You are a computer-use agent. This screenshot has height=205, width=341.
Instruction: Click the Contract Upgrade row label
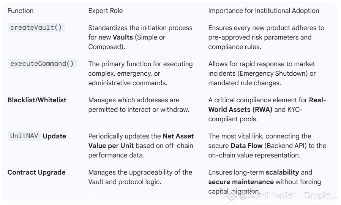(36, 172)
